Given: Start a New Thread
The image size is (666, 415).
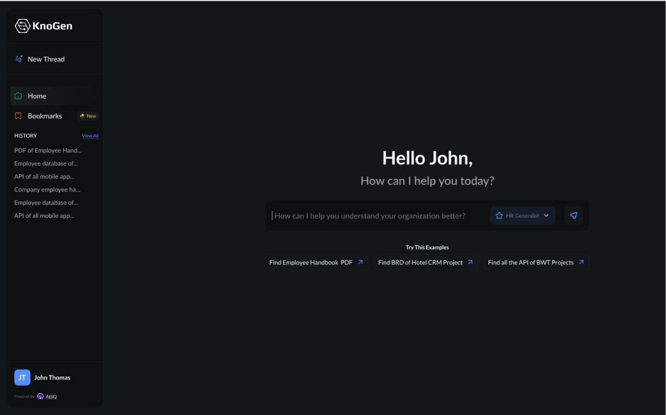Looking at the screenshot, I should [46, 59].
